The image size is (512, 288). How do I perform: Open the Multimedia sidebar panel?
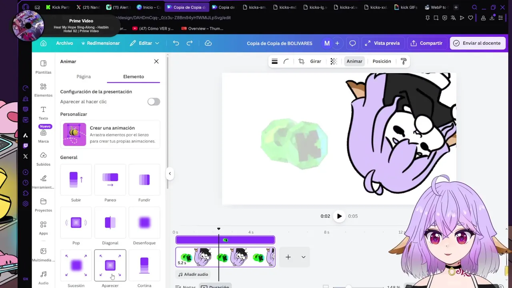(x=43, y=254)
